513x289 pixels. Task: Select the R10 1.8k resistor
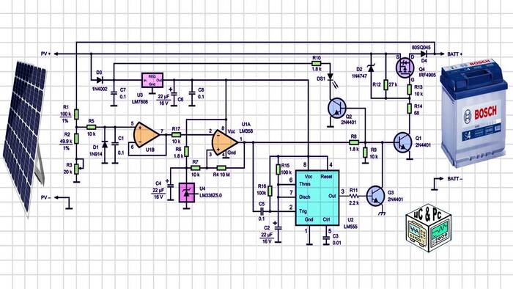tap(317, 64)
